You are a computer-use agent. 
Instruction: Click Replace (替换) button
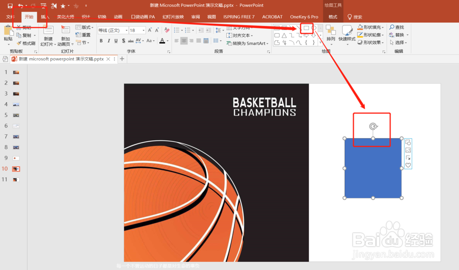coord(398,35)
